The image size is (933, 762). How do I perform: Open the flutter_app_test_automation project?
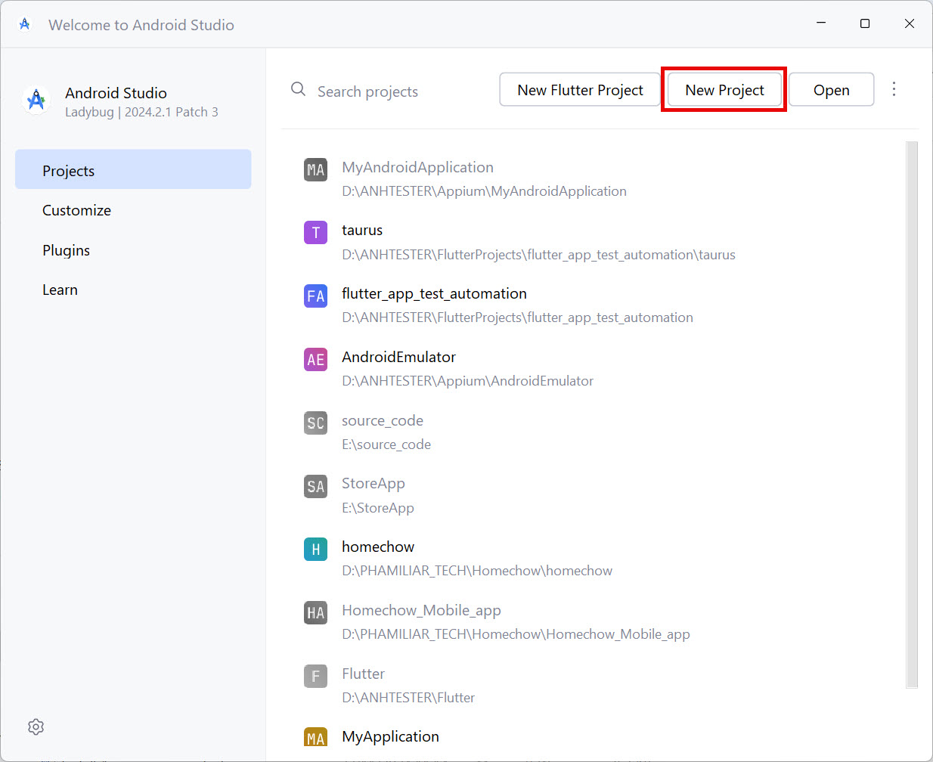point(594,305)
